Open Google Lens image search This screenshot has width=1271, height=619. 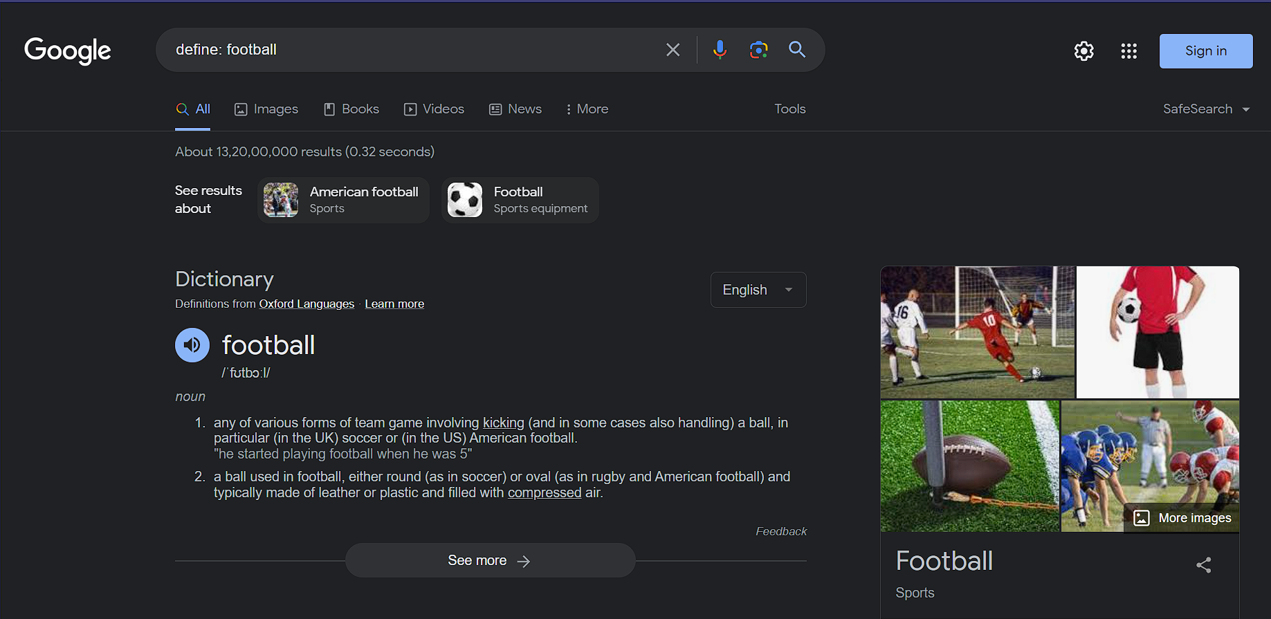[x=758, y=50]
